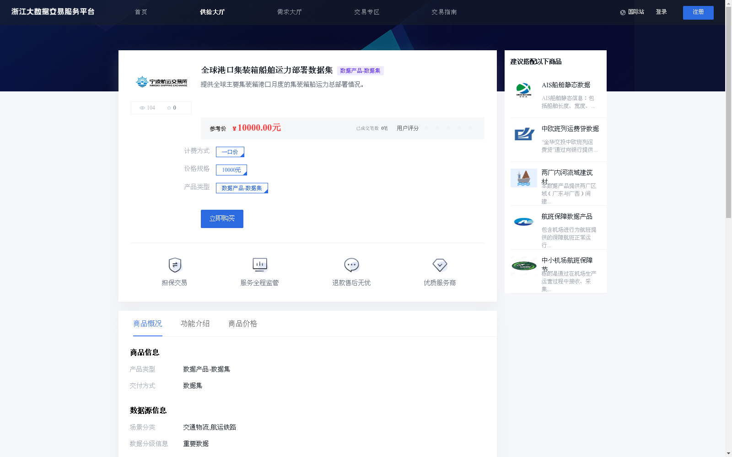
Task: Click the 登录 link
Action: pos(661,12)
